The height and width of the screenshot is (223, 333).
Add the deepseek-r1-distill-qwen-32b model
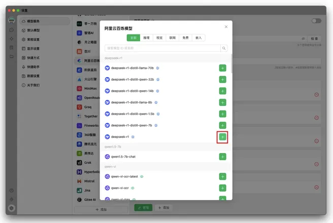pyautogui.click(x=222, y=80)
